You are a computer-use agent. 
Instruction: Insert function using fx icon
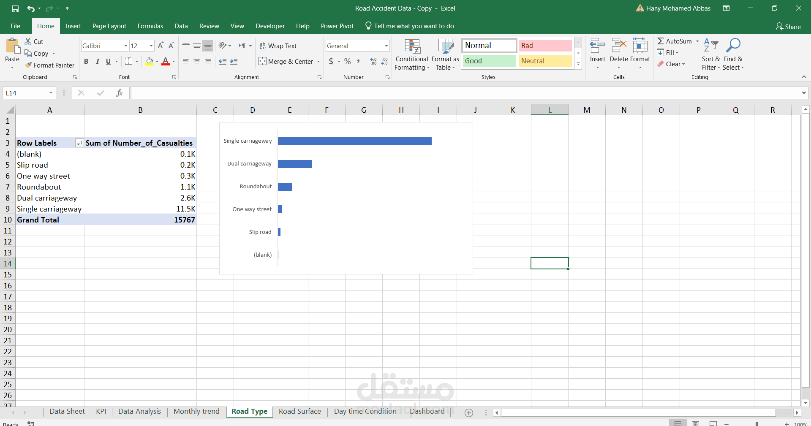pos(119,93)
